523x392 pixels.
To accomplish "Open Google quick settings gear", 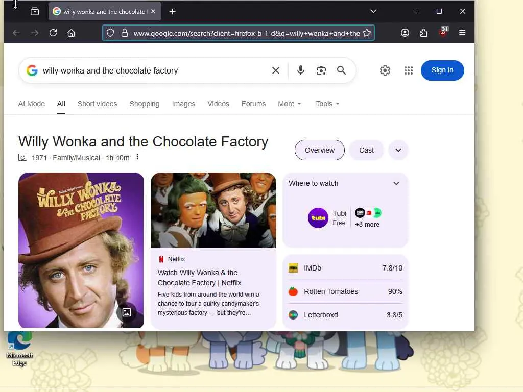I will pyautogui.click(x=385, y=70).
